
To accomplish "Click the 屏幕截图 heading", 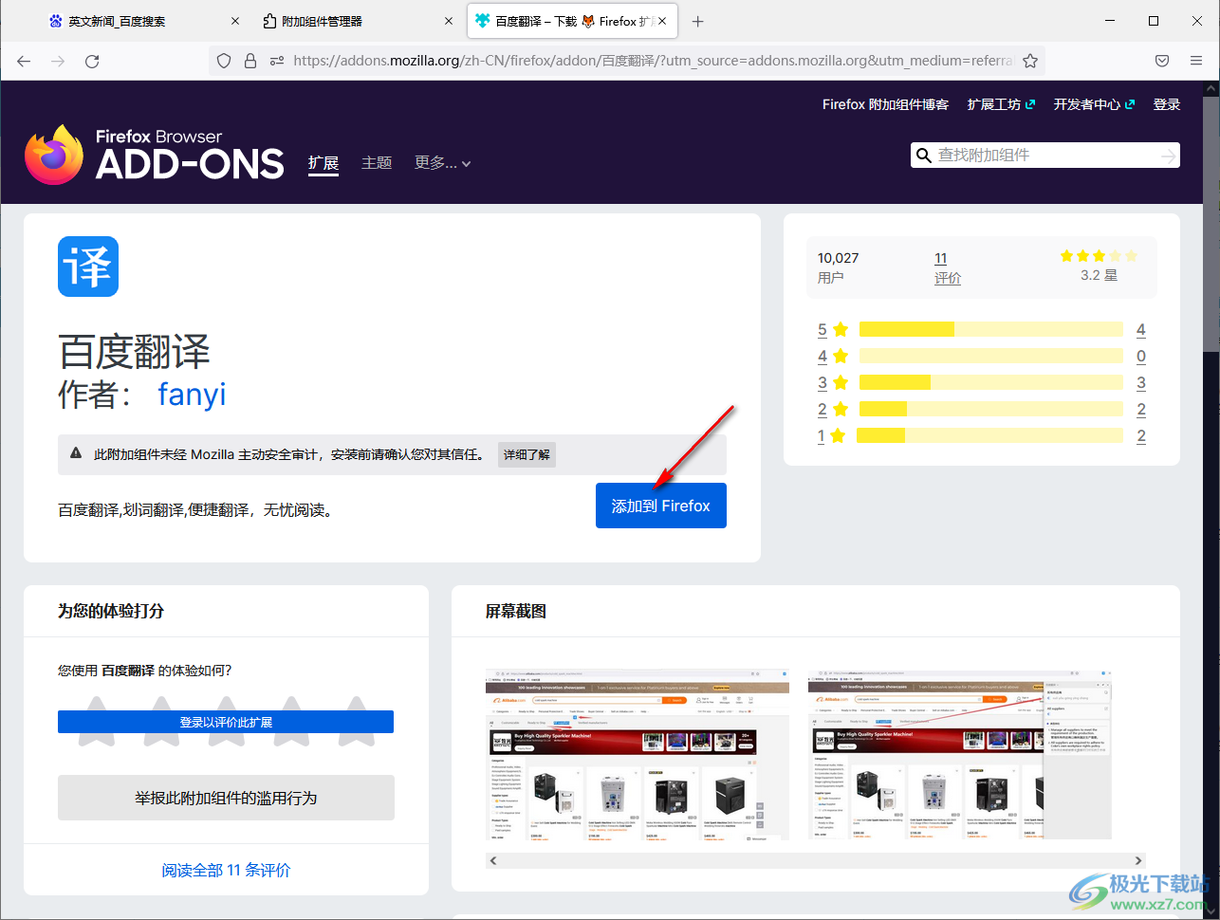I will coord(516,612).
